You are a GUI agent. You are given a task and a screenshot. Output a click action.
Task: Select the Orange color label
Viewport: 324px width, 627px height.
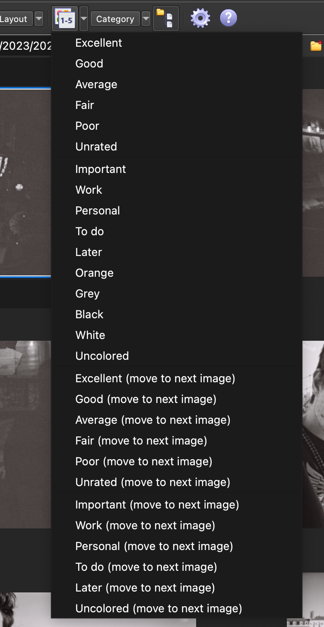pos(94,273)
